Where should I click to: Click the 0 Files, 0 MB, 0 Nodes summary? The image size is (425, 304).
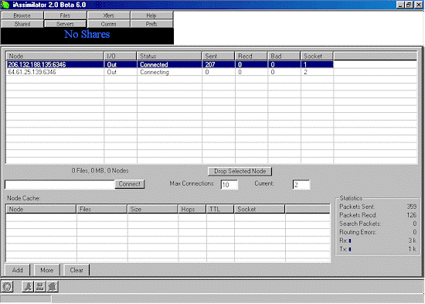100,171
